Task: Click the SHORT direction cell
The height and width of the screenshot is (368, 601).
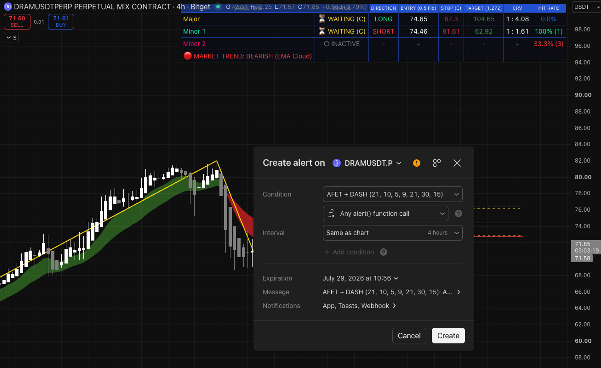Action: (383, 31)
